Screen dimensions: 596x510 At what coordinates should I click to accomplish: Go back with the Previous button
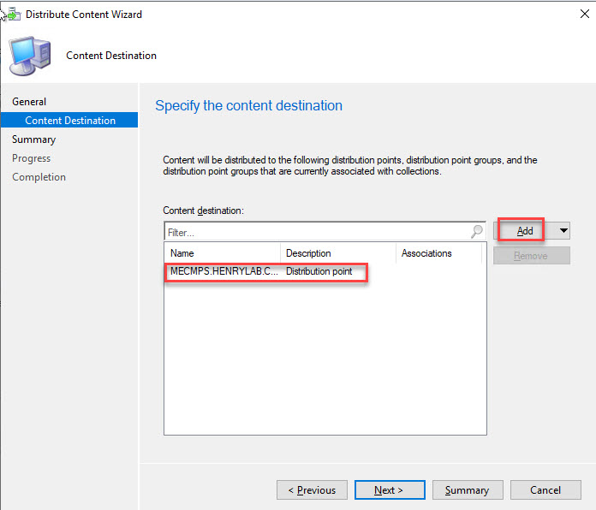tap(312, 490)
